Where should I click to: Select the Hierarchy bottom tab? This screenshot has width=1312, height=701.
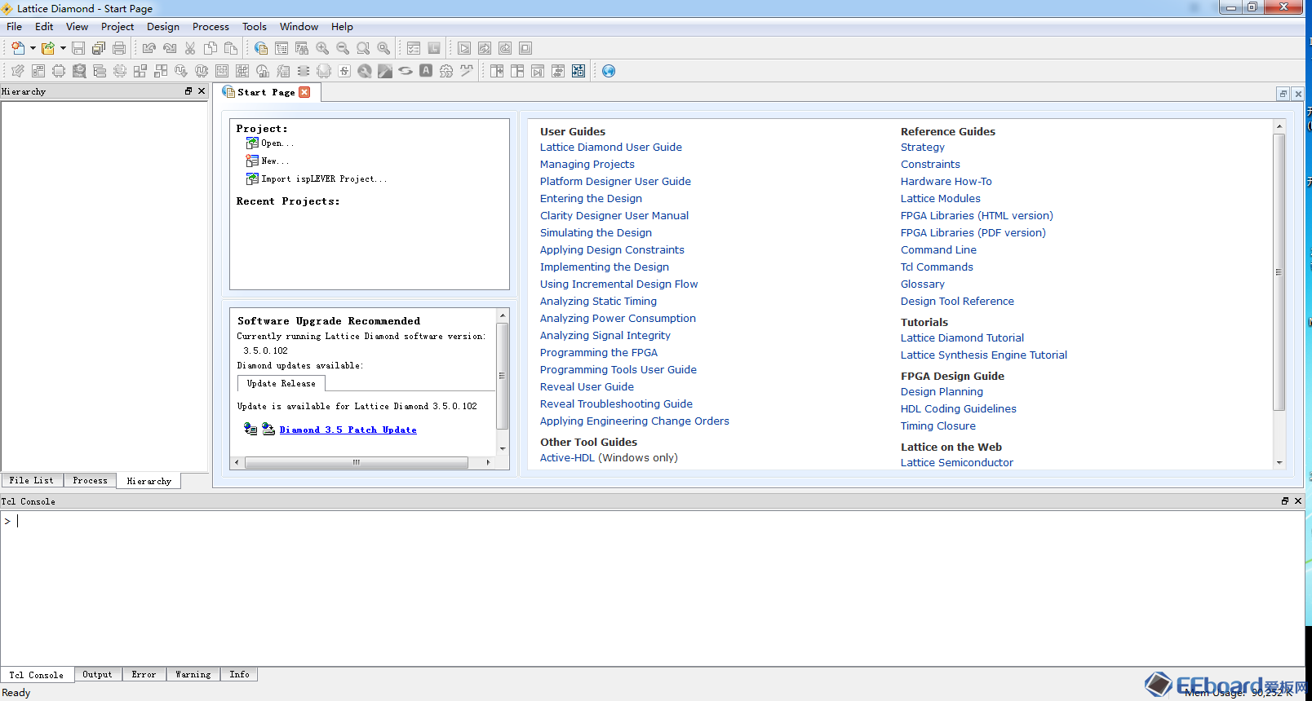pyautogui.click(x=148, y=482)
